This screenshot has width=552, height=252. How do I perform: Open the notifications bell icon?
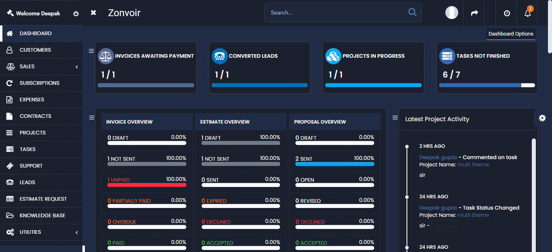527,13
